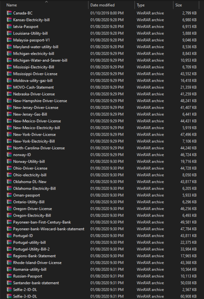The height and width of the screenshot is (299, 204).
Task: Sort the list by the Size column
Action: tap(178, 5)
